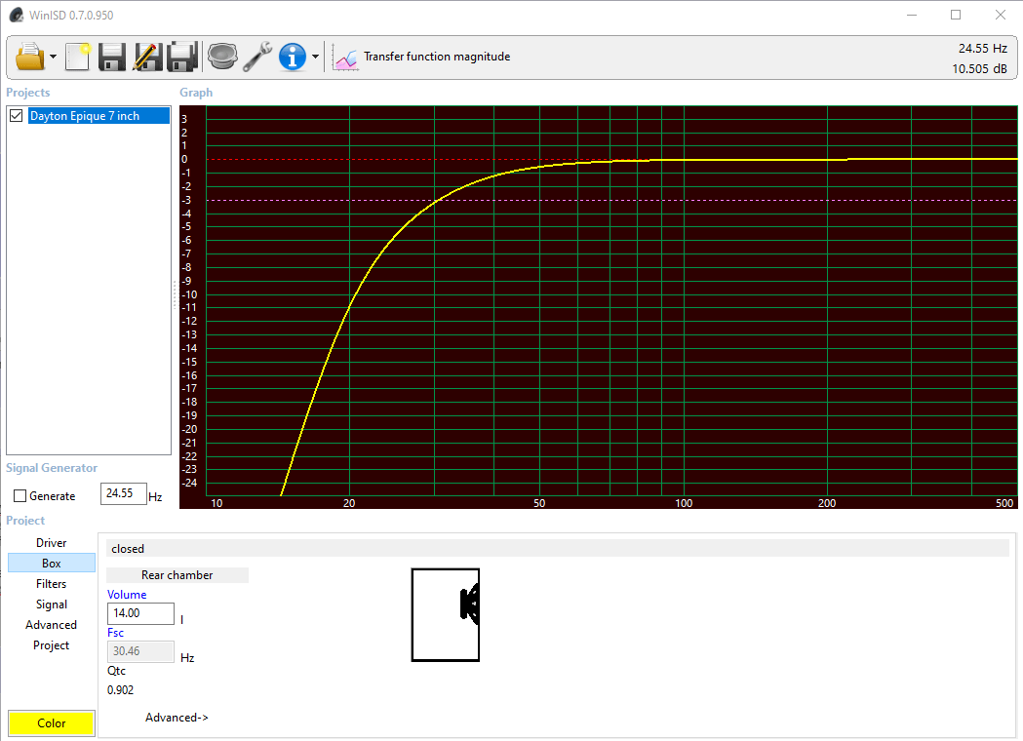The width and height of the screenshot is (1023, 741).
Task: Click the WinISD title bar app icon
Action: tap(17, 15)
